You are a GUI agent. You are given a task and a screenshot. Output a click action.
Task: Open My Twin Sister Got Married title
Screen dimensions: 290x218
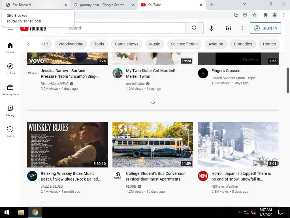152,74
